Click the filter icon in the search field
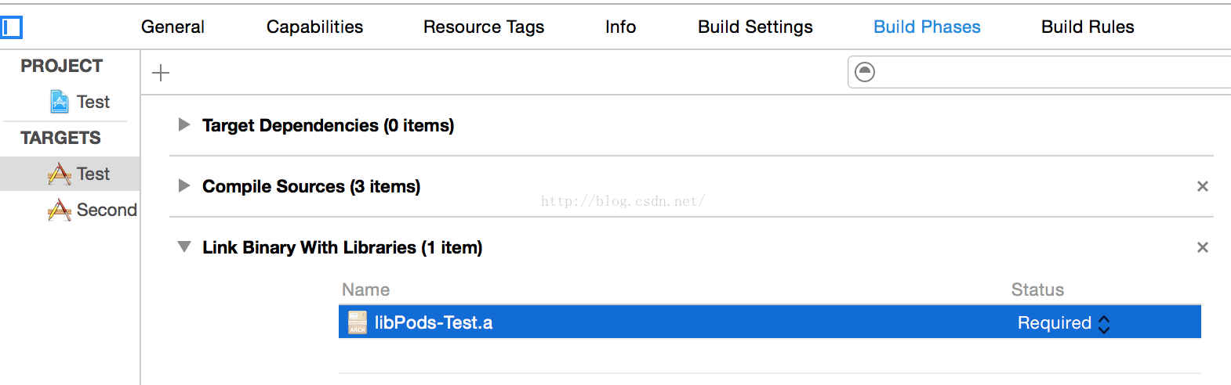 click(x=865, y=72)
